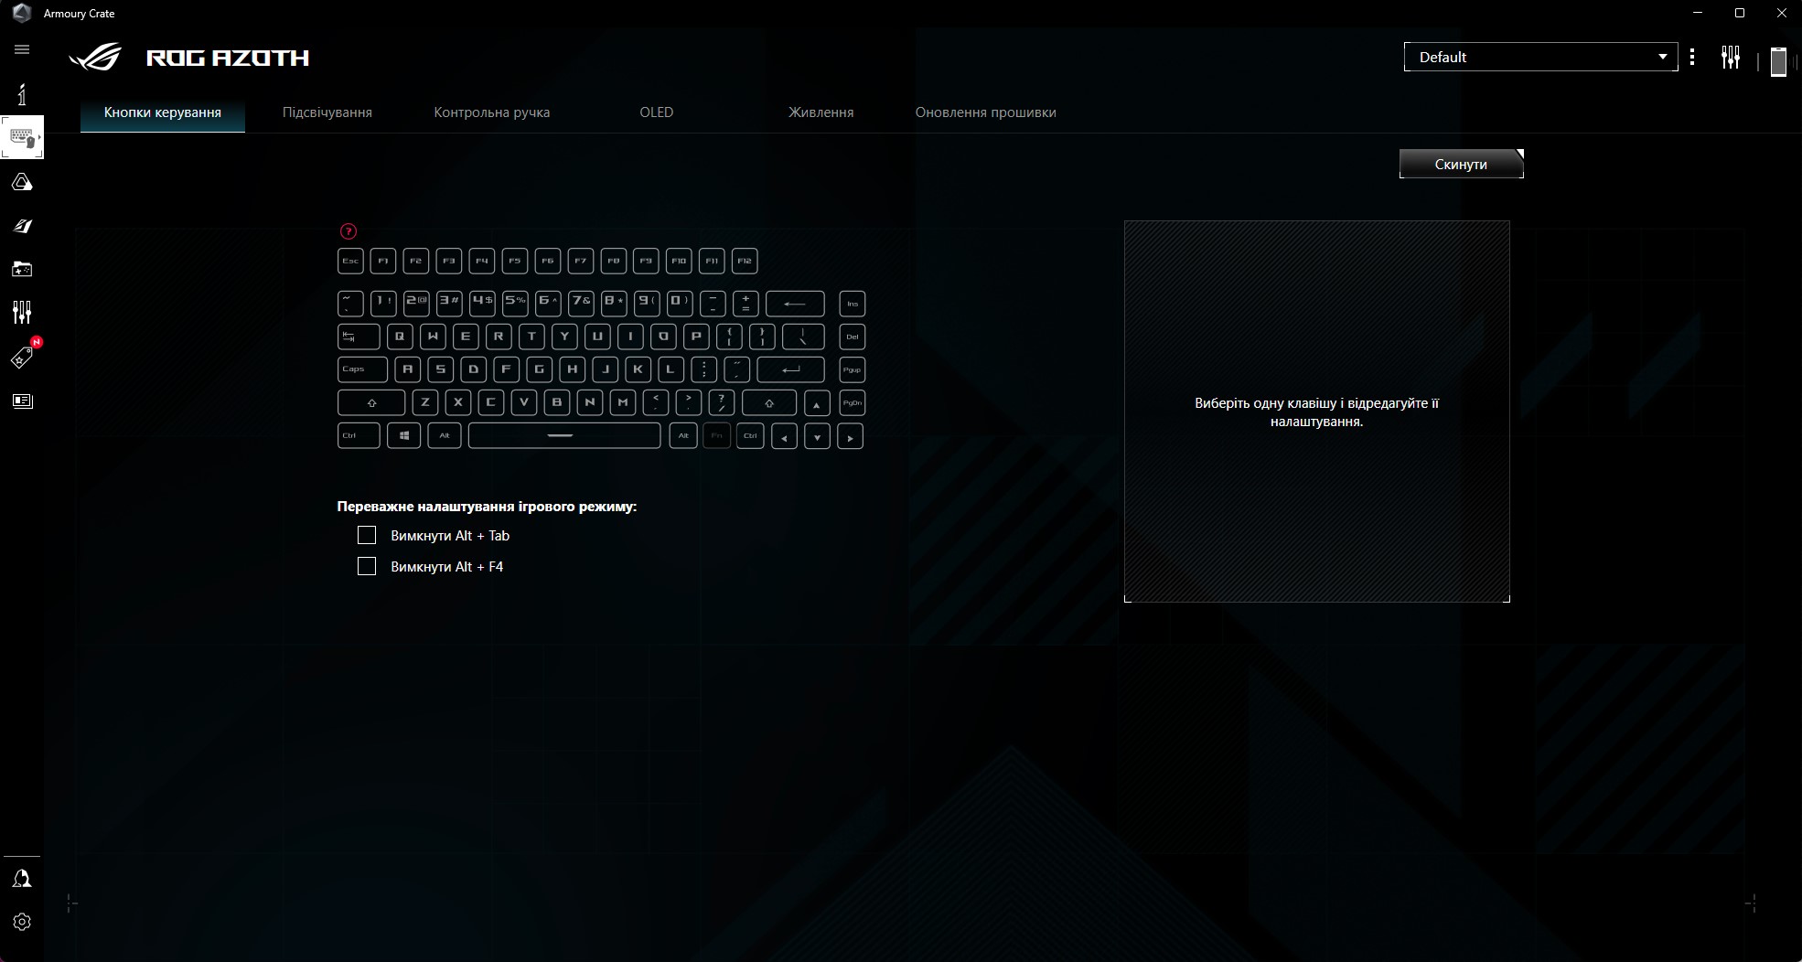Enable the "Вимкнути Alt + Tab" checkbox
The image size is (1802, 962).
click(x=367, y=536)
